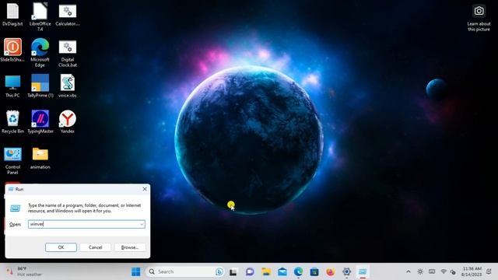
Task: Select the animation folder on desktop
Action: point(40,158)
